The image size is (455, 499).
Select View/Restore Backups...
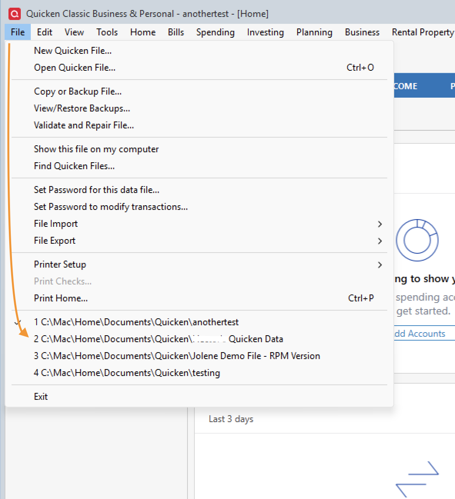(199, 108)
